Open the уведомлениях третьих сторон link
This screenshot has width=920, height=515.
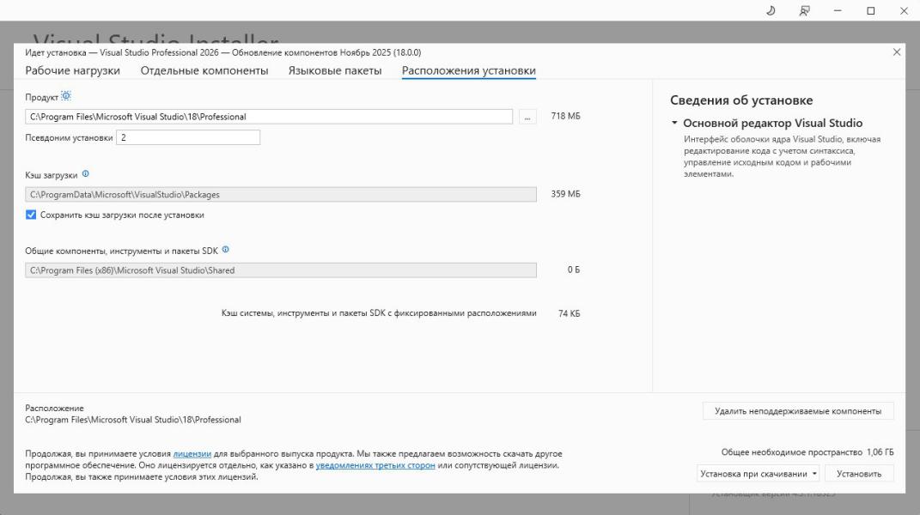(375, 465)
